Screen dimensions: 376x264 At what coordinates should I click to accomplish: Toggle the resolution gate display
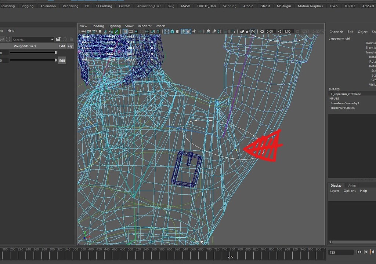[x=137, y=32]
